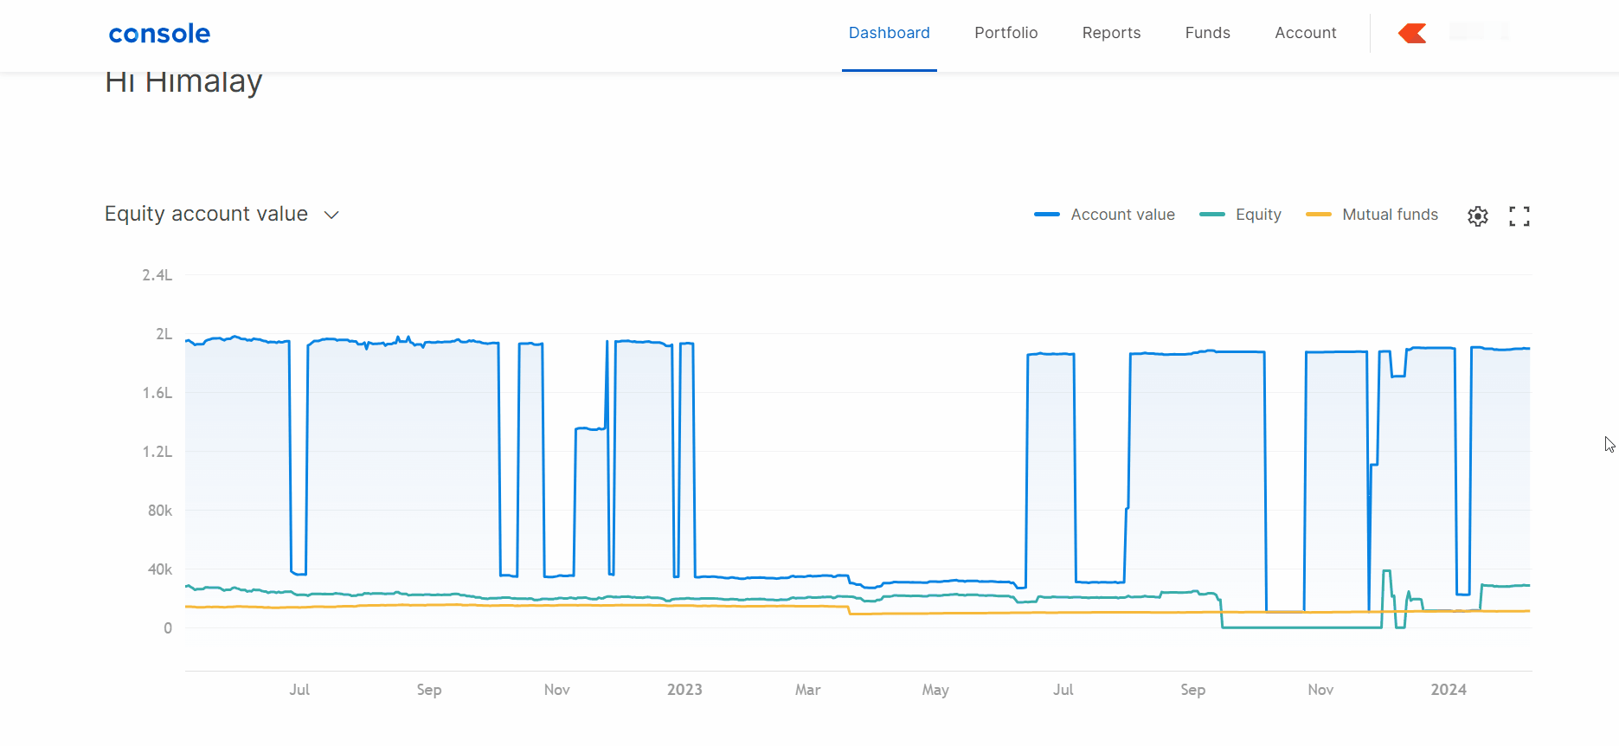1619x746 pixels.
Task: Click the 1.6L y-axis label
Action: (x=157, y=393)
